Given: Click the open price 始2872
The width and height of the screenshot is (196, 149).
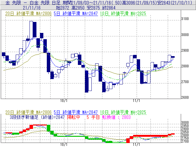Looking at the screenshot, I should click(x=63, y=8).
